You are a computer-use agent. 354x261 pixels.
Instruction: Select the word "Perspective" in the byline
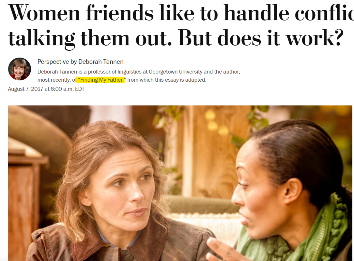coord(53,62)
